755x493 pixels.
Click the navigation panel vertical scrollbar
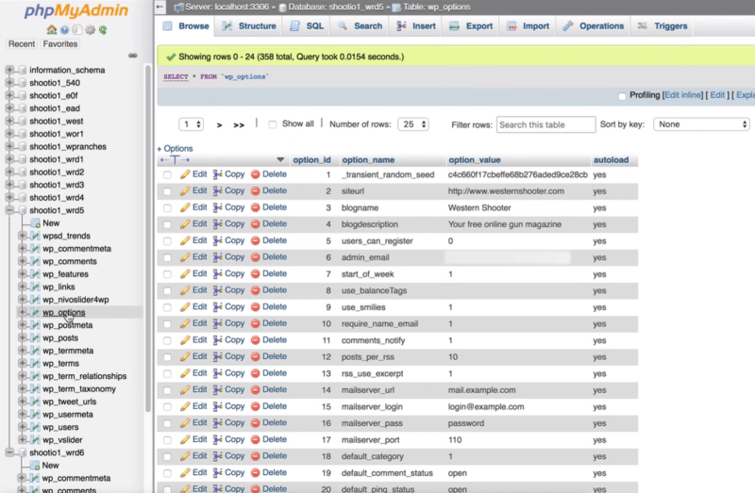pos(147,238)
